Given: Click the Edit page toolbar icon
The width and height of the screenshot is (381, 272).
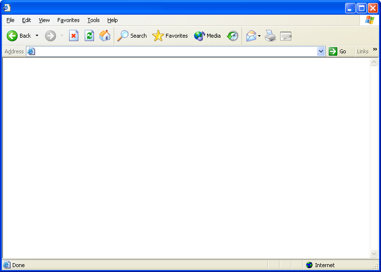Looking at the screenshot, I should [286, 36].
